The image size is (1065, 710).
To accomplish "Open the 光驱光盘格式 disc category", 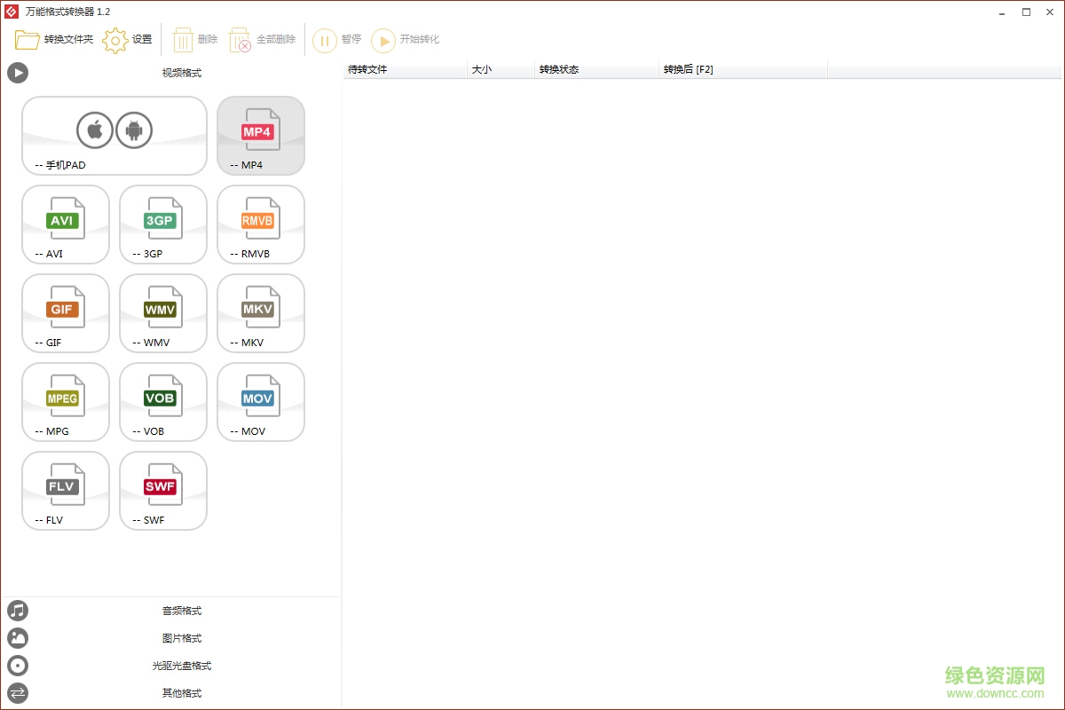I will click(182, 666).
